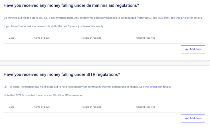Viewport: 210px width, 129px height.
Task: Click the Date column header in SITR table
Action: point(11,107)
